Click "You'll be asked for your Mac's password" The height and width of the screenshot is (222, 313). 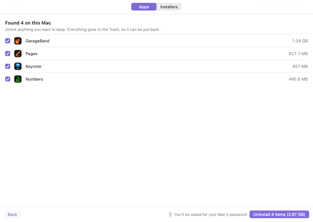(210, 214)
